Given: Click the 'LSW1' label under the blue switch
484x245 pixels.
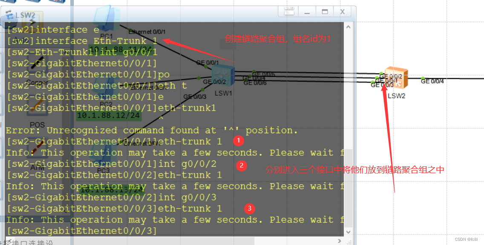Looking at the screenshot, I should pyautogui.click(x=223, y=93).
